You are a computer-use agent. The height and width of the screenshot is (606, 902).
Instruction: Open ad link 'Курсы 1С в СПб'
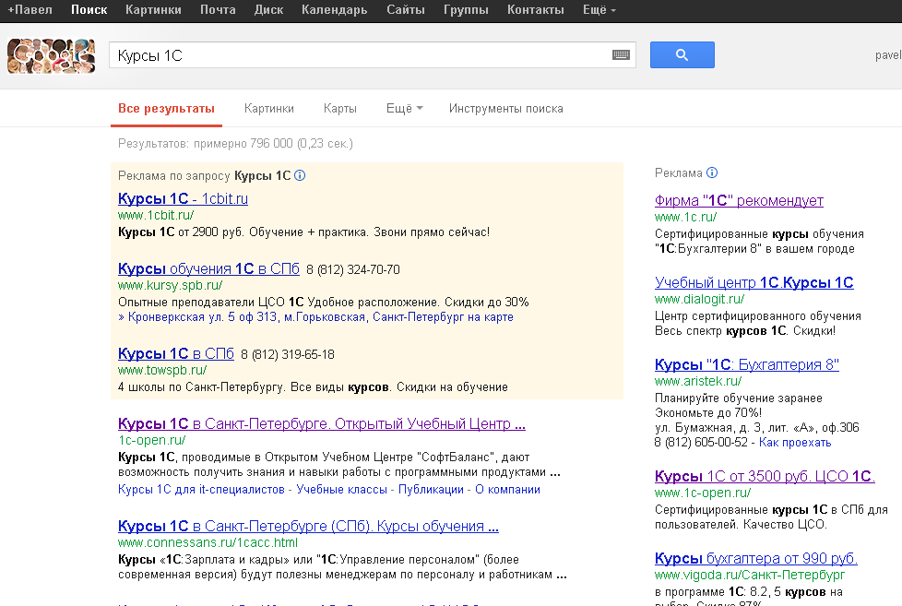[176, 353]
